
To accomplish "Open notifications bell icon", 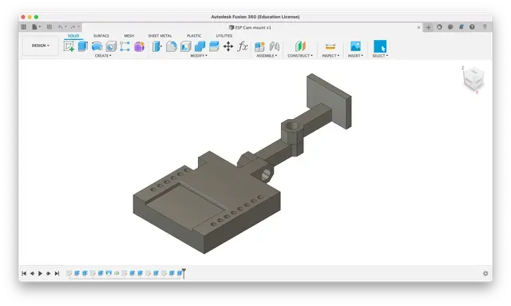I will pyautogui.click(x=461, y=27).
